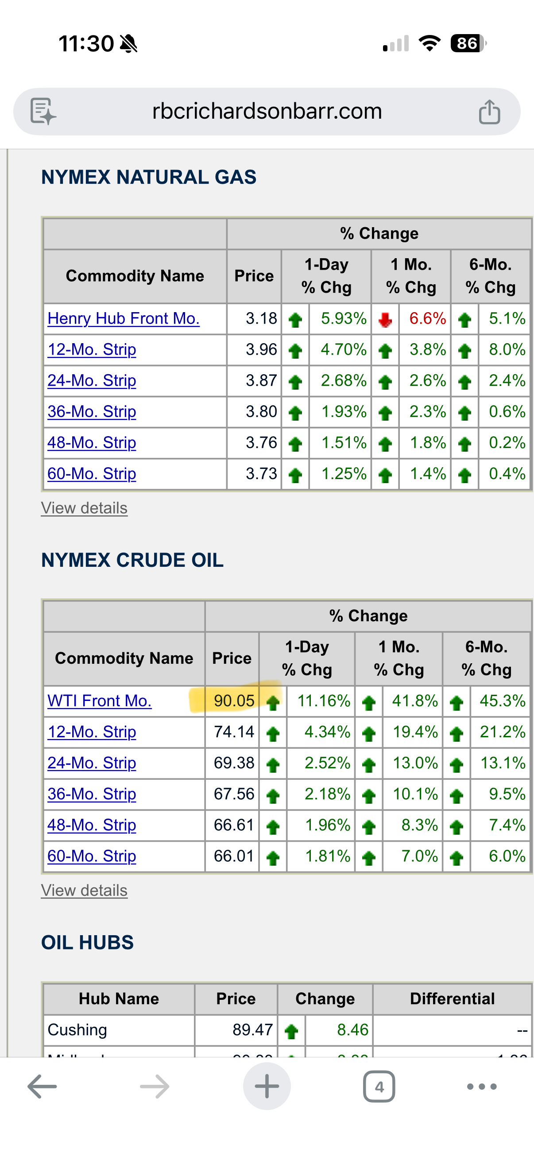Tap the green arrow in Cushing row

[x=291, y=1031]
